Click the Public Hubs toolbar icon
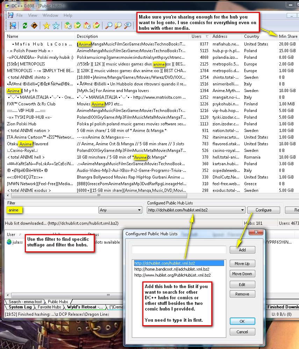 [x=13, y=25]
